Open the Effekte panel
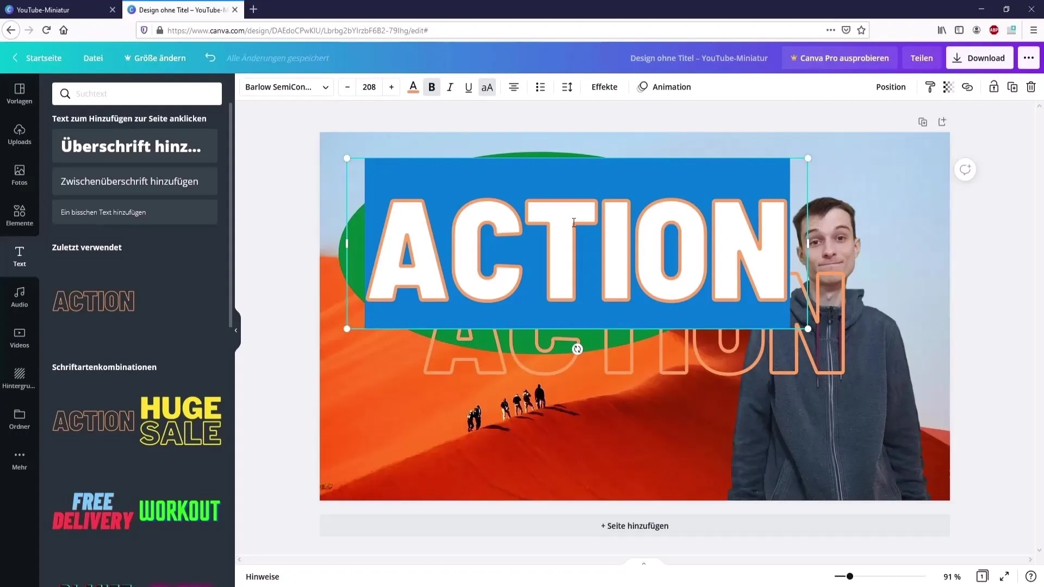Viewport: 1044px width, 587px height. 605,87
